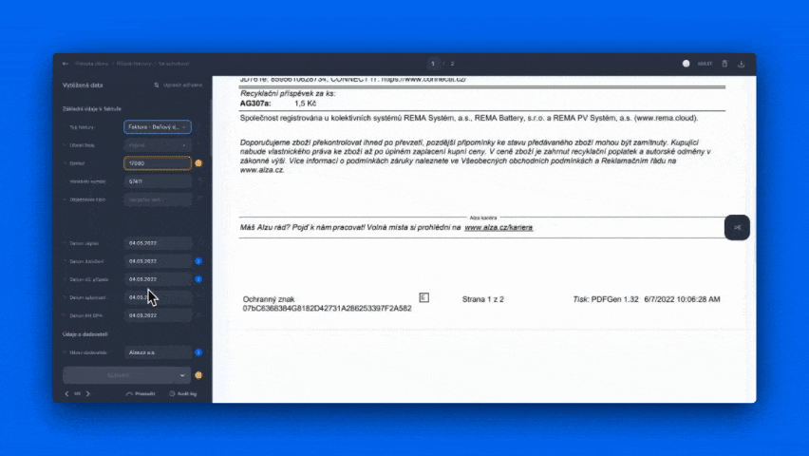
Task: Click the back arrow in the breadcrumb bar
Action: click(65, 64)
